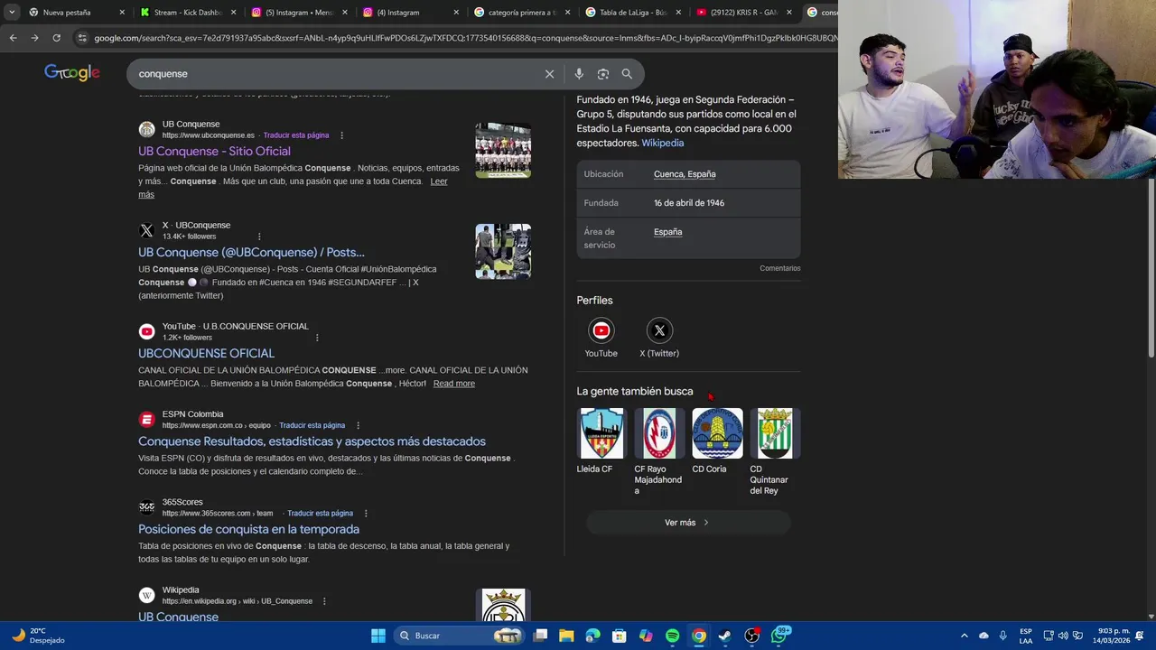Open the CF Rayo Majadahonda thumbnail

click(x=659, y=433)
